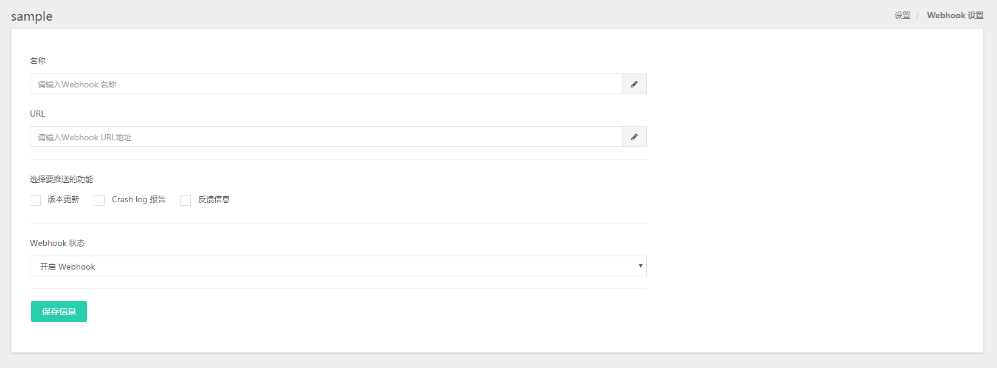
Task: Click the 名称 field label
Action: pos(38,61)
